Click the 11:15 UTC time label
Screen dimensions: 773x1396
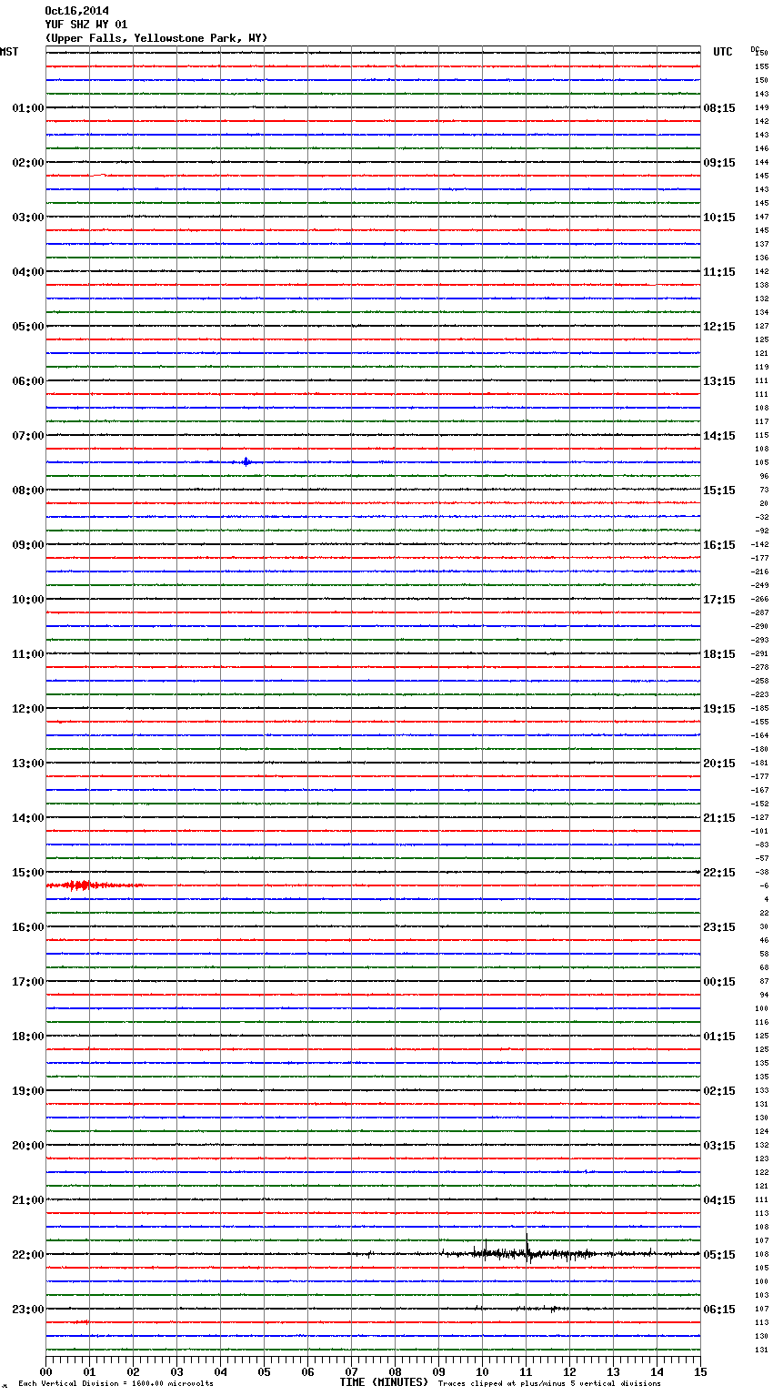pyautogui.click(x=719, y=272)
